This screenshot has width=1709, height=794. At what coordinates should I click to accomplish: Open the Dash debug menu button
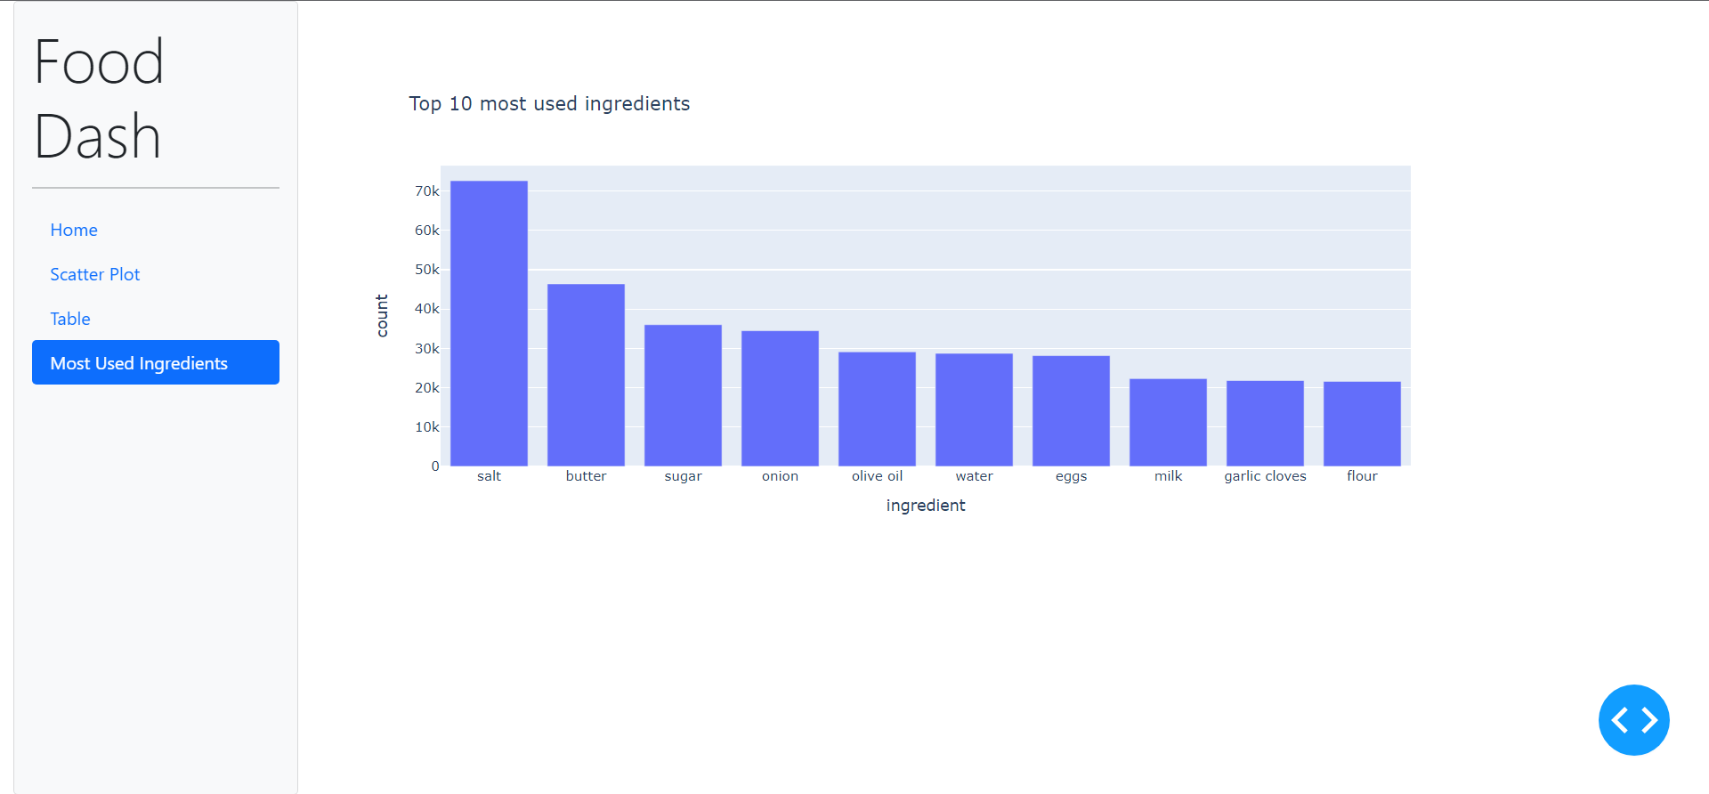tap(1633, 720)
